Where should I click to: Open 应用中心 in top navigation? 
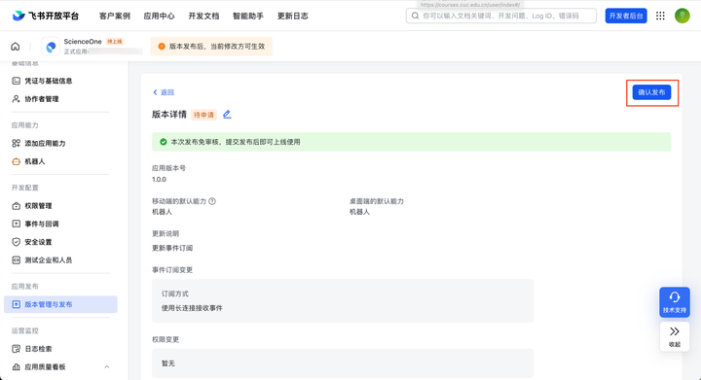click(x=159, y=17)
